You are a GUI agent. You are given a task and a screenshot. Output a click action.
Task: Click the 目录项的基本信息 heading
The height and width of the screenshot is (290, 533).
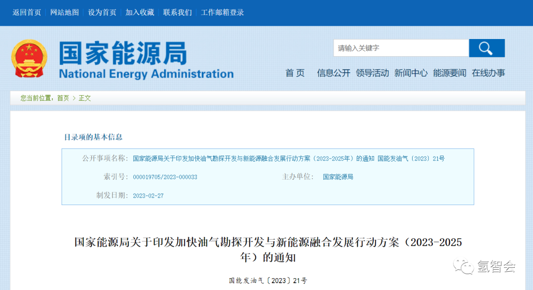[93, 137]
